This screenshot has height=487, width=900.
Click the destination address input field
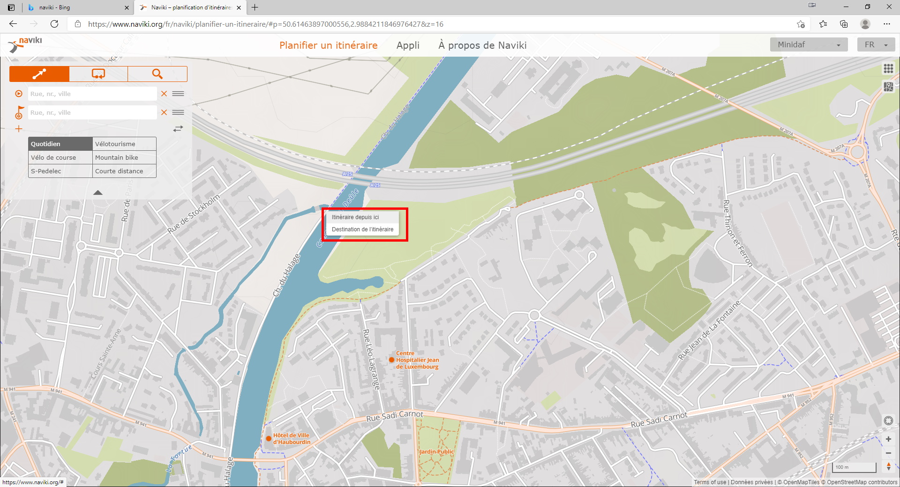(x=92, y=112)
